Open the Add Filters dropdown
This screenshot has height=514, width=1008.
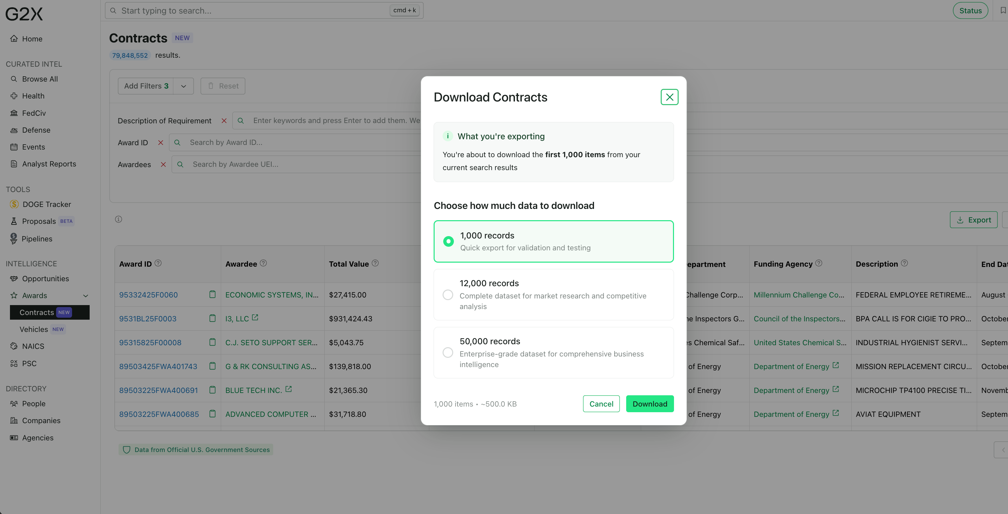[183, 86]
